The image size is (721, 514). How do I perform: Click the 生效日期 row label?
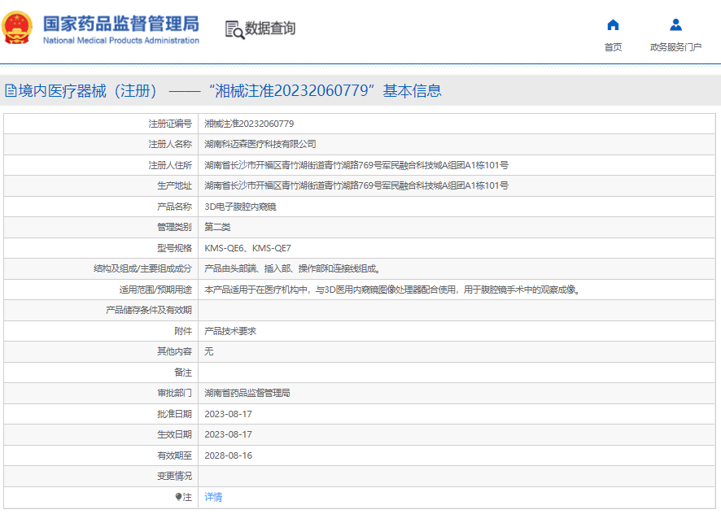pyautogui.click(x=174, y=434)
